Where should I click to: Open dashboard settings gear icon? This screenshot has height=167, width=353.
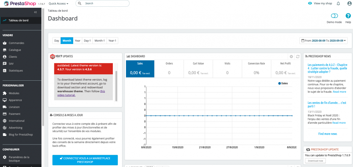pyautogui.click(x=291, y=56)
